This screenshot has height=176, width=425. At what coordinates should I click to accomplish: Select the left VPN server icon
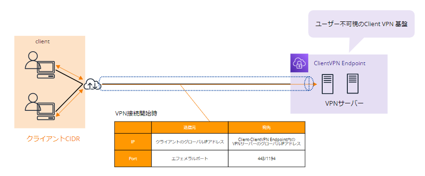[327, 84]
